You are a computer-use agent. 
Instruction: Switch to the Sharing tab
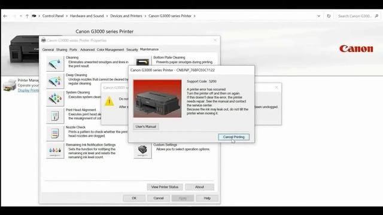click(x=62, y=50)
